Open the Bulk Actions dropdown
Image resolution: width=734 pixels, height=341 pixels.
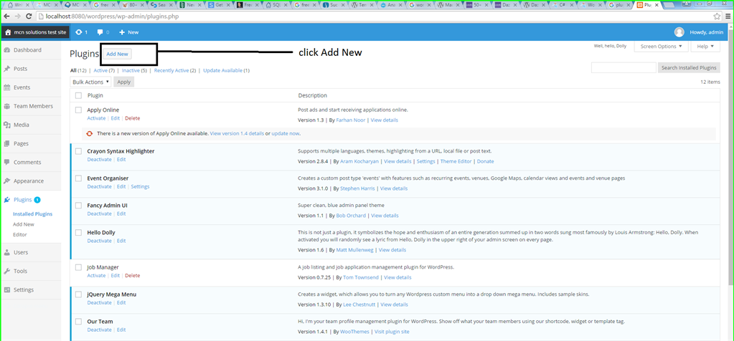(91, 82)
